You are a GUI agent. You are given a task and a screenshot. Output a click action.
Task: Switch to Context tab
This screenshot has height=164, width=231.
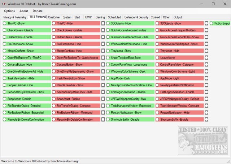(x=155, y=17)
